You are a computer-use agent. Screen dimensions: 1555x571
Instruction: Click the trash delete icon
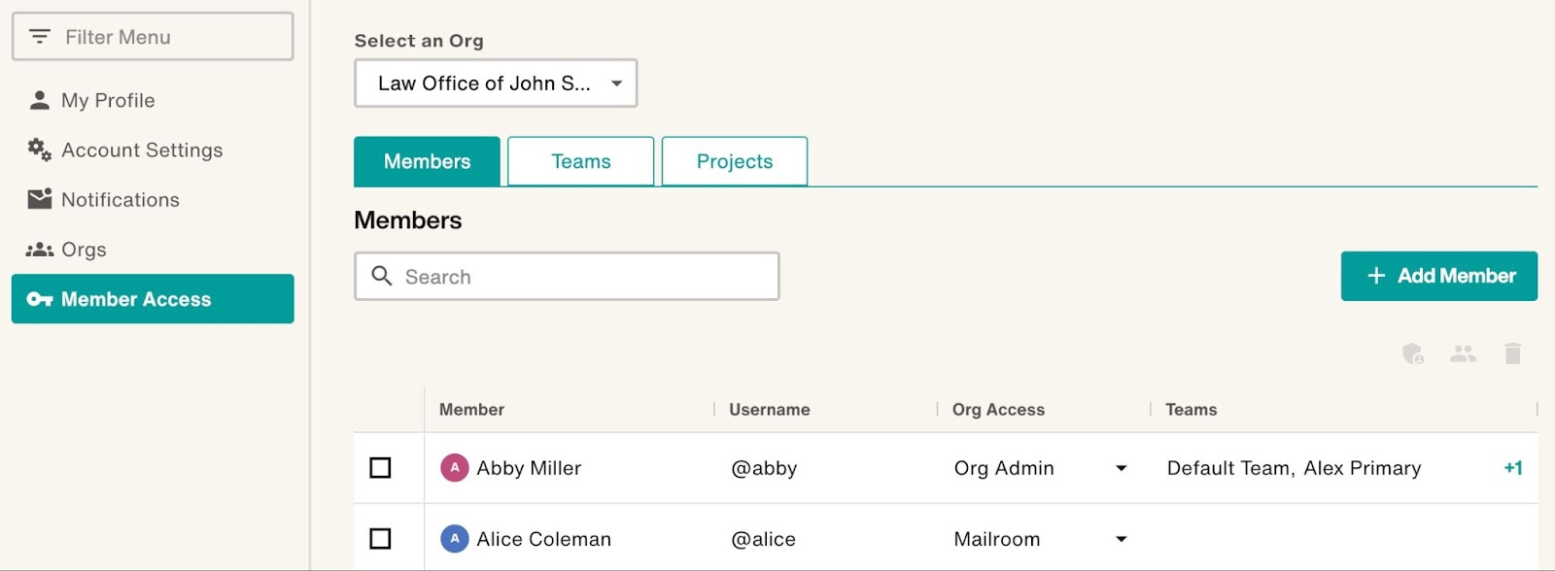[x=1512, y=353]
